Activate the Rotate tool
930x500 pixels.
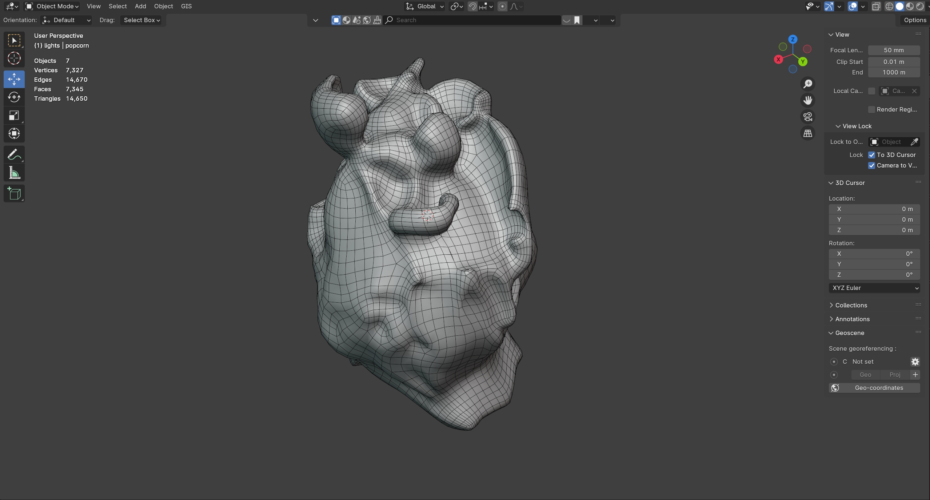click(14, 97)
